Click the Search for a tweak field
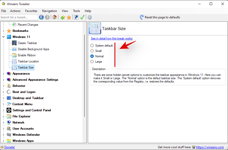 pyautogui.click(x=19, y=17)
